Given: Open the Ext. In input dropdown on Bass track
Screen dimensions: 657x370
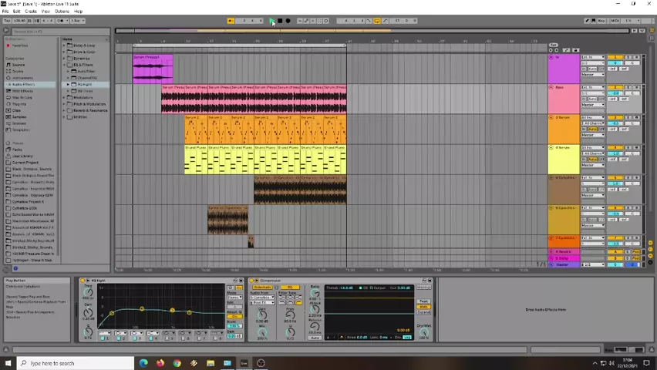Looking at the screenshot, I should [592, 87].
